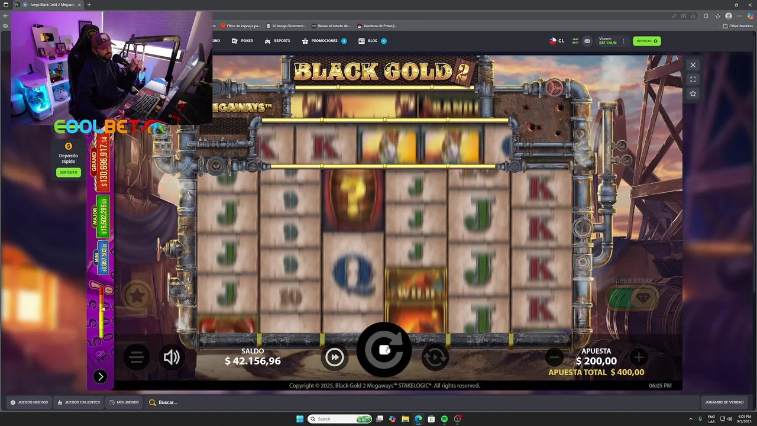
Task: Open the Aventura de Ethan bookmark
Action: tap(377, 26)
